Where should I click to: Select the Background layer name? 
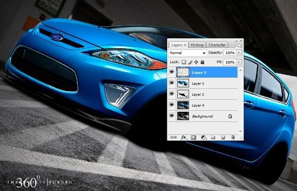[x=202, y=116]
